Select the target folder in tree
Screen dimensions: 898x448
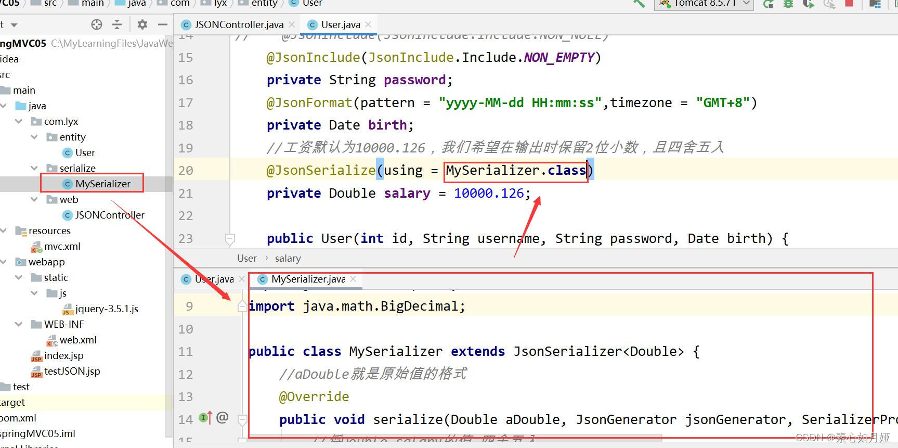click(12, 402)
